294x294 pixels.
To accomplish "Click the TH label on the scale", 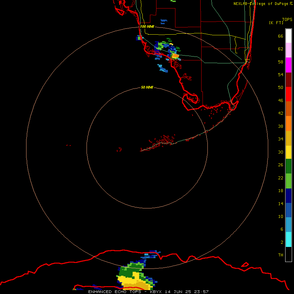I will click(281, 255).
